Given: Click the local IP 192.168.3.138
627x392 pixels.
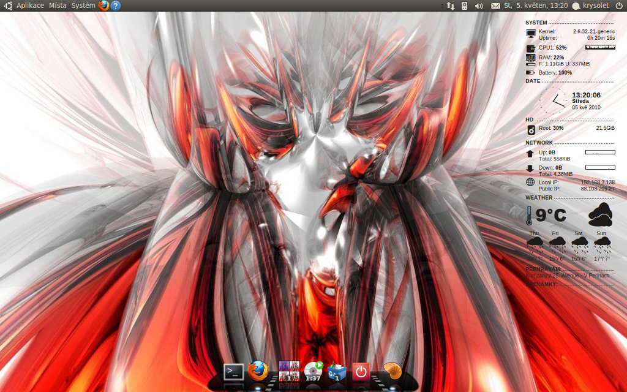Looking at the screenshot, I should [x=598, y=183].
